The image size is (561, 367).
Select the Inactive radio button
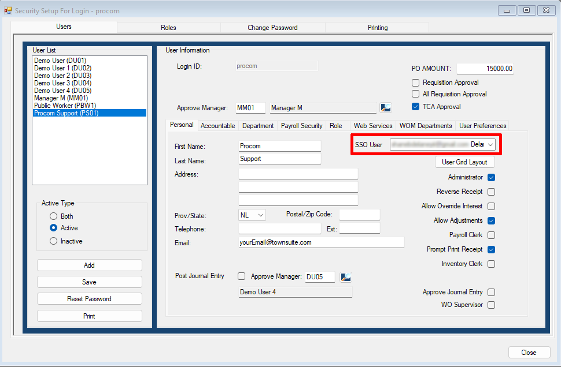point(53,241)
